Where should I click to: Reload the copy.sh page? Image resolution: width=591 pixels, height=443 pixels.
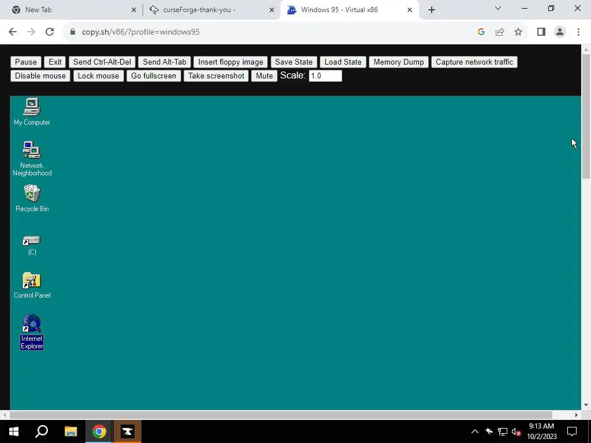pos(50,32)
